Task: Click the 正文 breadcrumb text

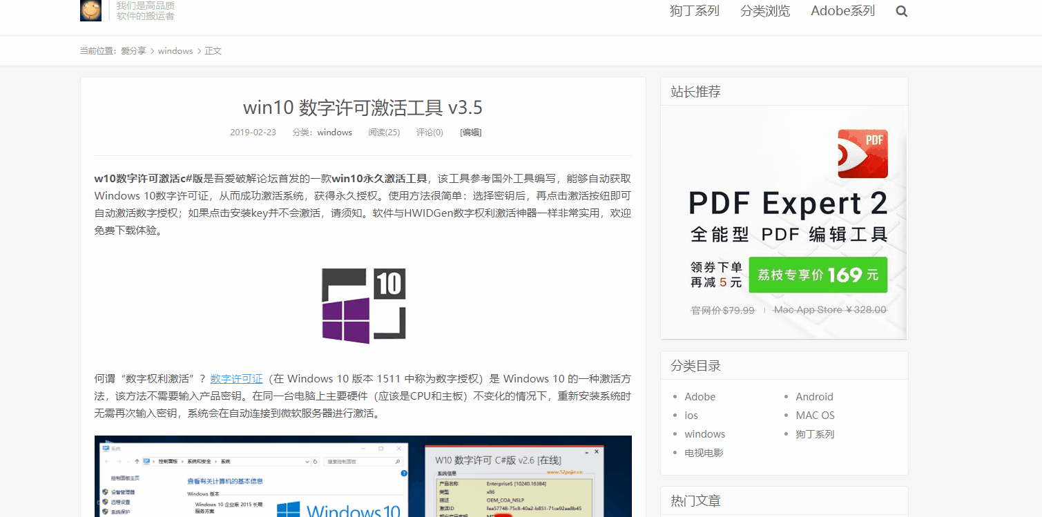Action: [x=213, y=51]
